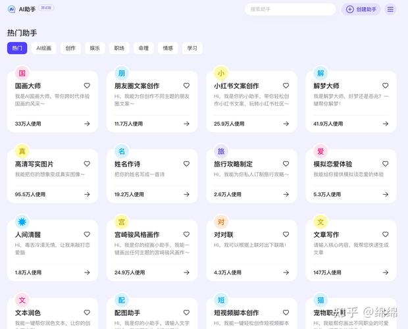This screenshot has height=329, width=408.
Task: Switch to the AI绘画 category tab
Action: pos(44,48)
